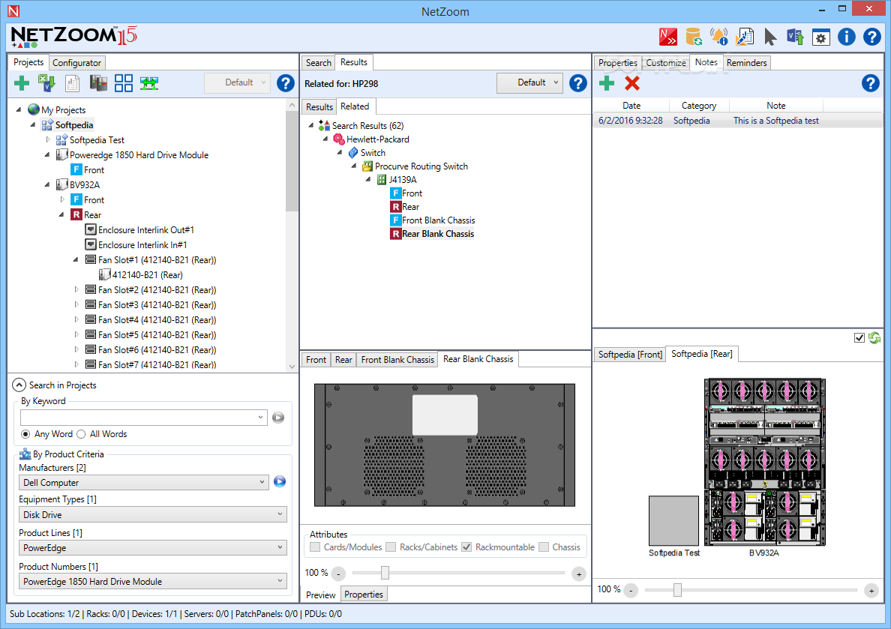This screenshot has height=629, width=891.
Task: Select Procurve Routing Switch in results tree
Action: coord(421,166)
